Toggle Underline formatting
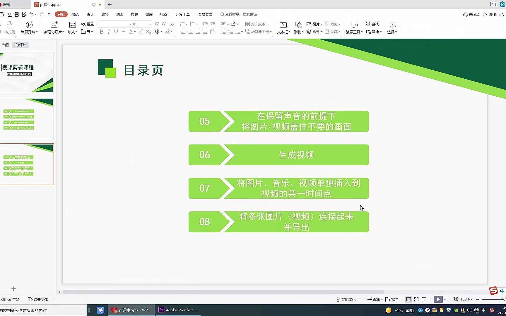The image size is (506, 316). (116, 32)
